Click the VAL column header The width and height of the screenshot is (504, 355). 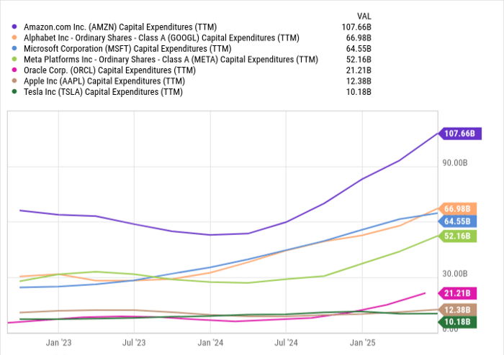(x=364, y=16)
